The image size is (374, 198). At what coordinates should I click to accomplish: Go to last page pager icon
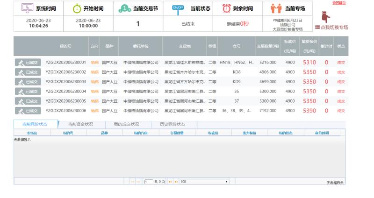tap(176, 182)
